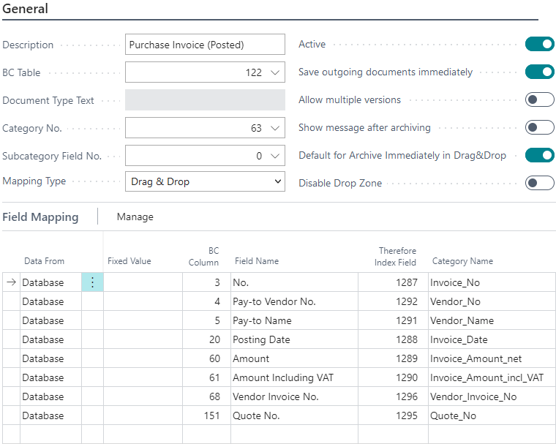Click the row selector arrow for No.
The height and width of the screenshot is (444, 556).
[11, 282]
